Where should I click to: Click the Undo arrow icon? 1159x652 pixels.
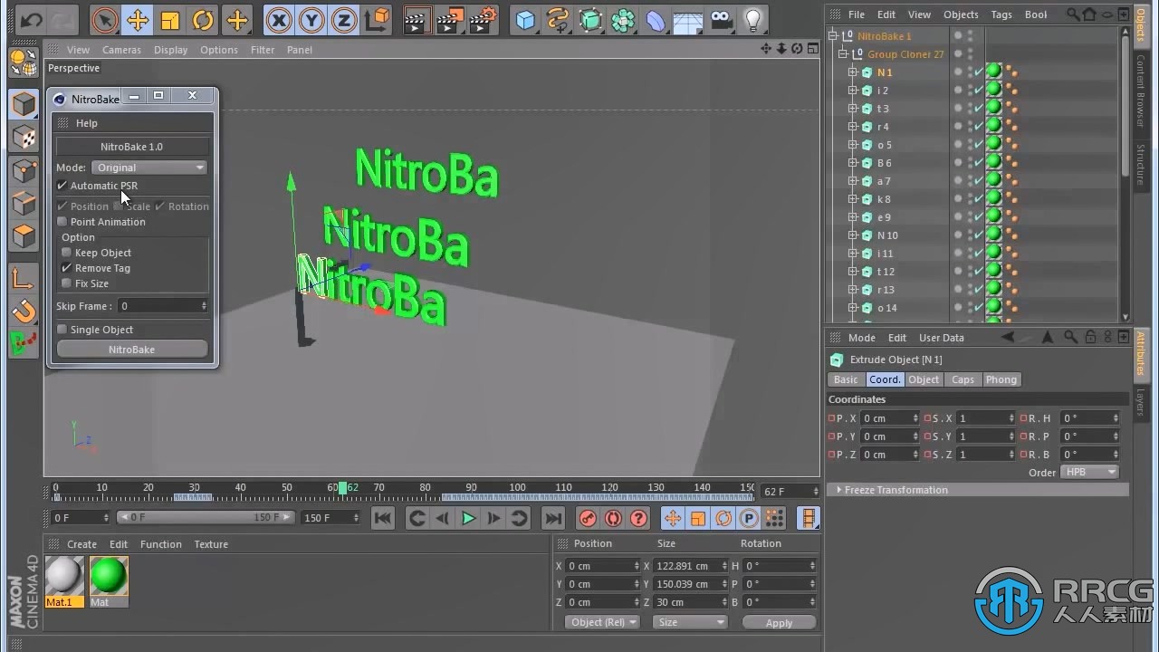click(x=32, y=19)
